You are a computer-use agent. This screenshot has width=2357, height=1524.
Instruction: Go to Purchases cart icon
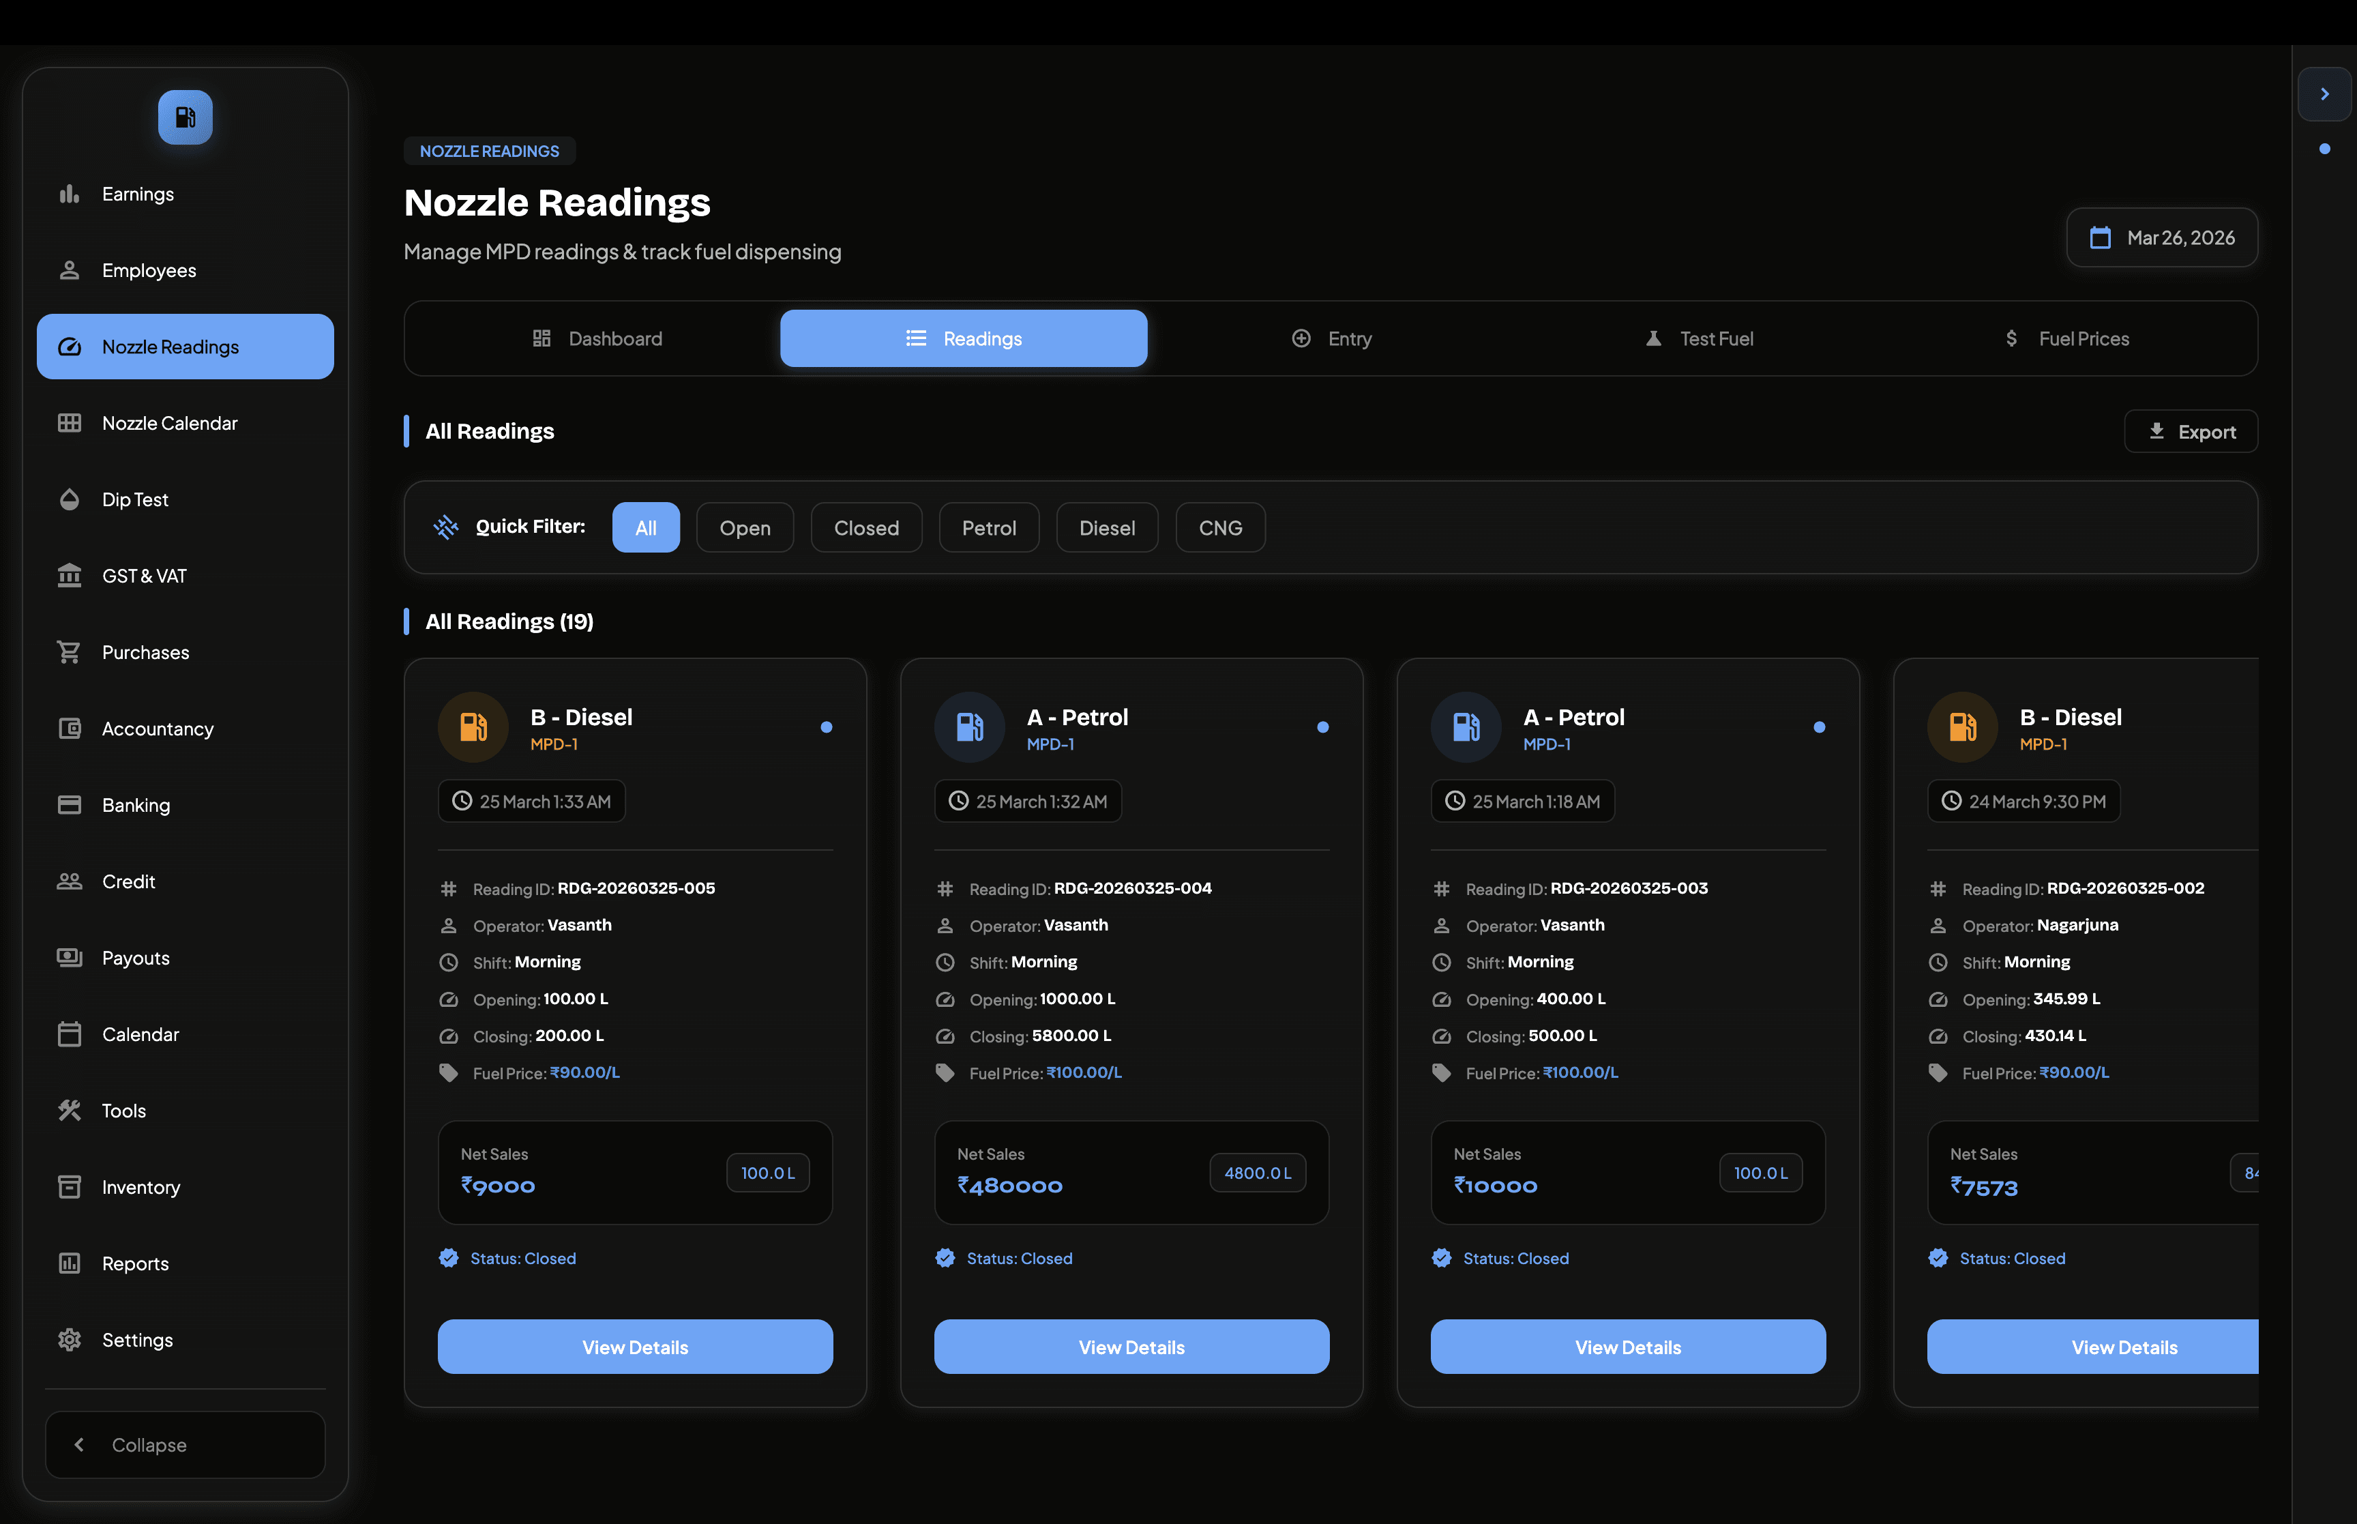tap(70, 652)
